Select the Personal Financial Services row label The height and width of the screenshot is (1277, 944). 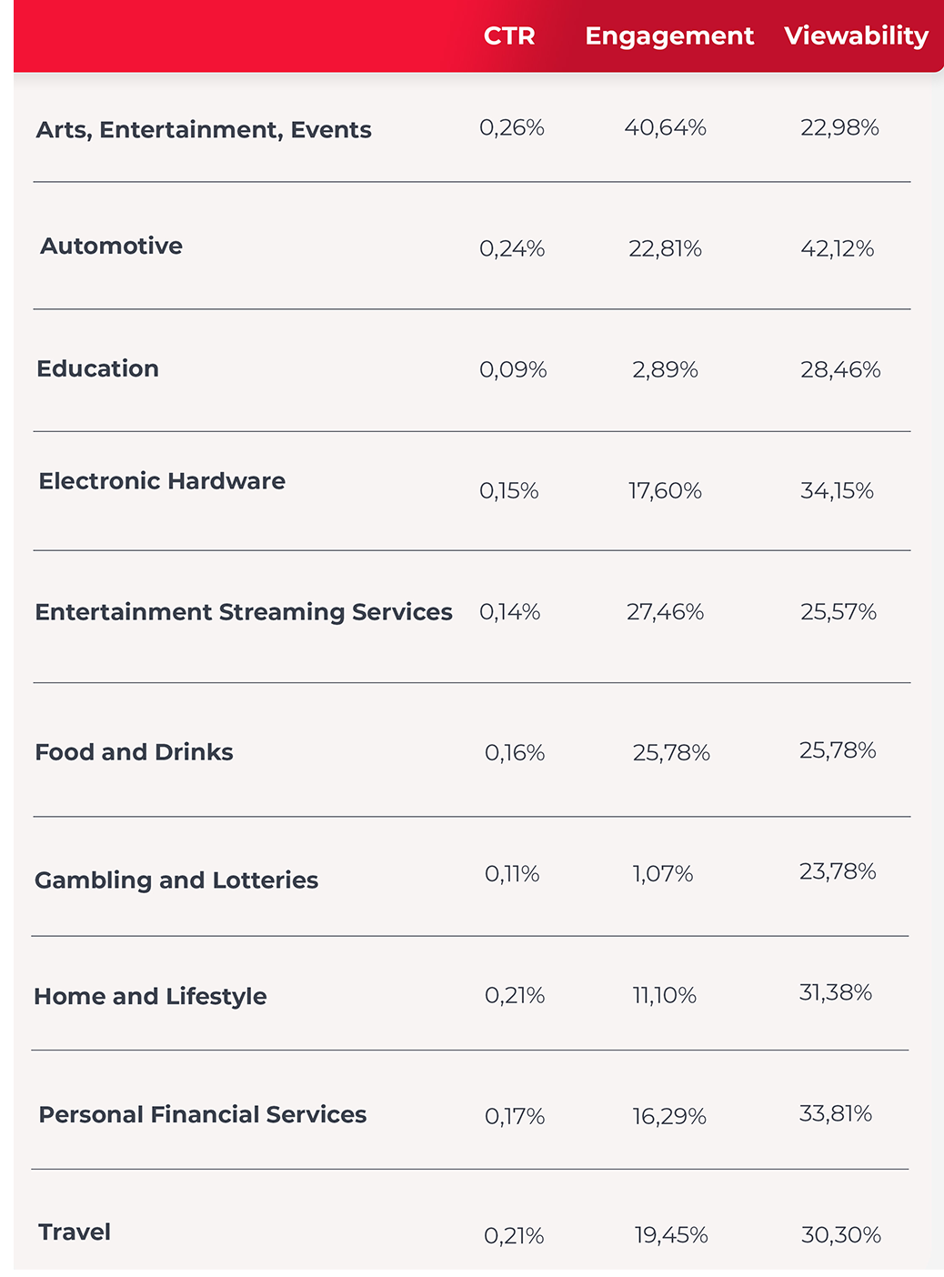pyautogui.click(x=202, y=1115)
